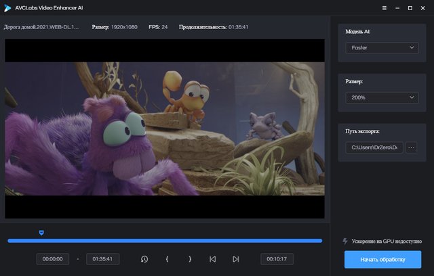Click the Начать обработку button

click(x=382, y=259)
